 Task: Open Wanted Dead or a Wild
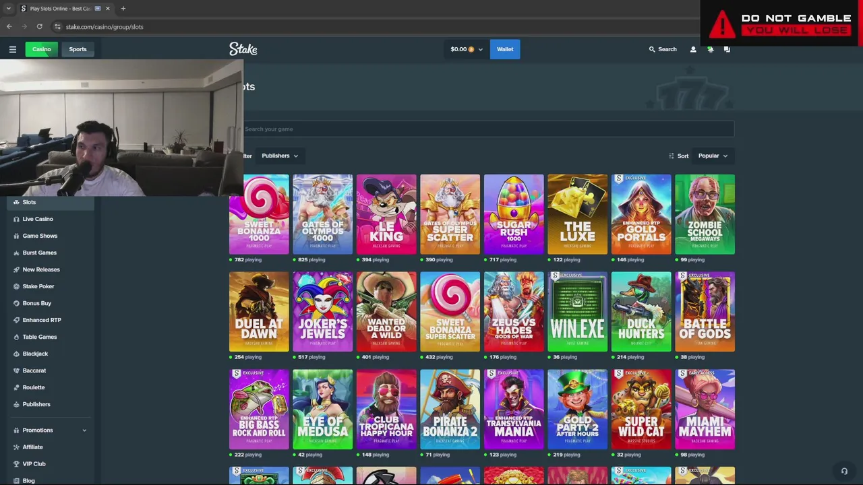pos(386,312)
